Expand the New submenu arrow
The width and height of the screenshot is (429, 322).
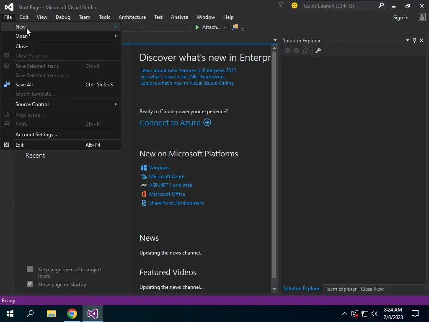pos(116,26)
